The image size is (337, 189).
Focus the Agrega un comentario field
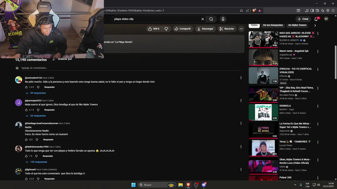tap(132, 68)
